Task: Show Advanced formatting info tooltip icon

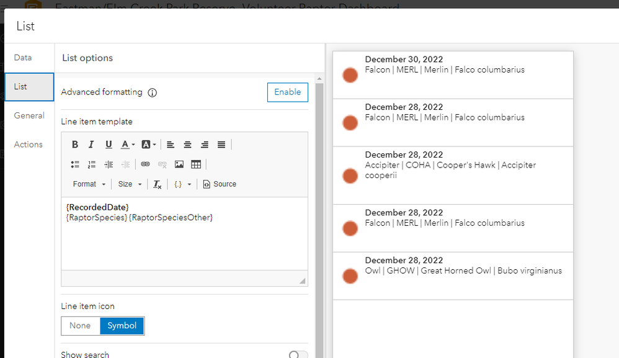Action: [153, 92]
